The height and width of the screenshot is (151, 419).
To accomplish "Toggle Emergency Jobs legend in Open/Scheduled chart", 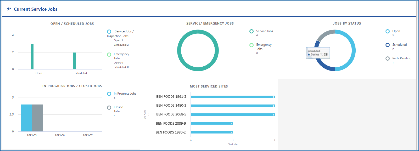I will pyautogui.click(x=109, y=55).
